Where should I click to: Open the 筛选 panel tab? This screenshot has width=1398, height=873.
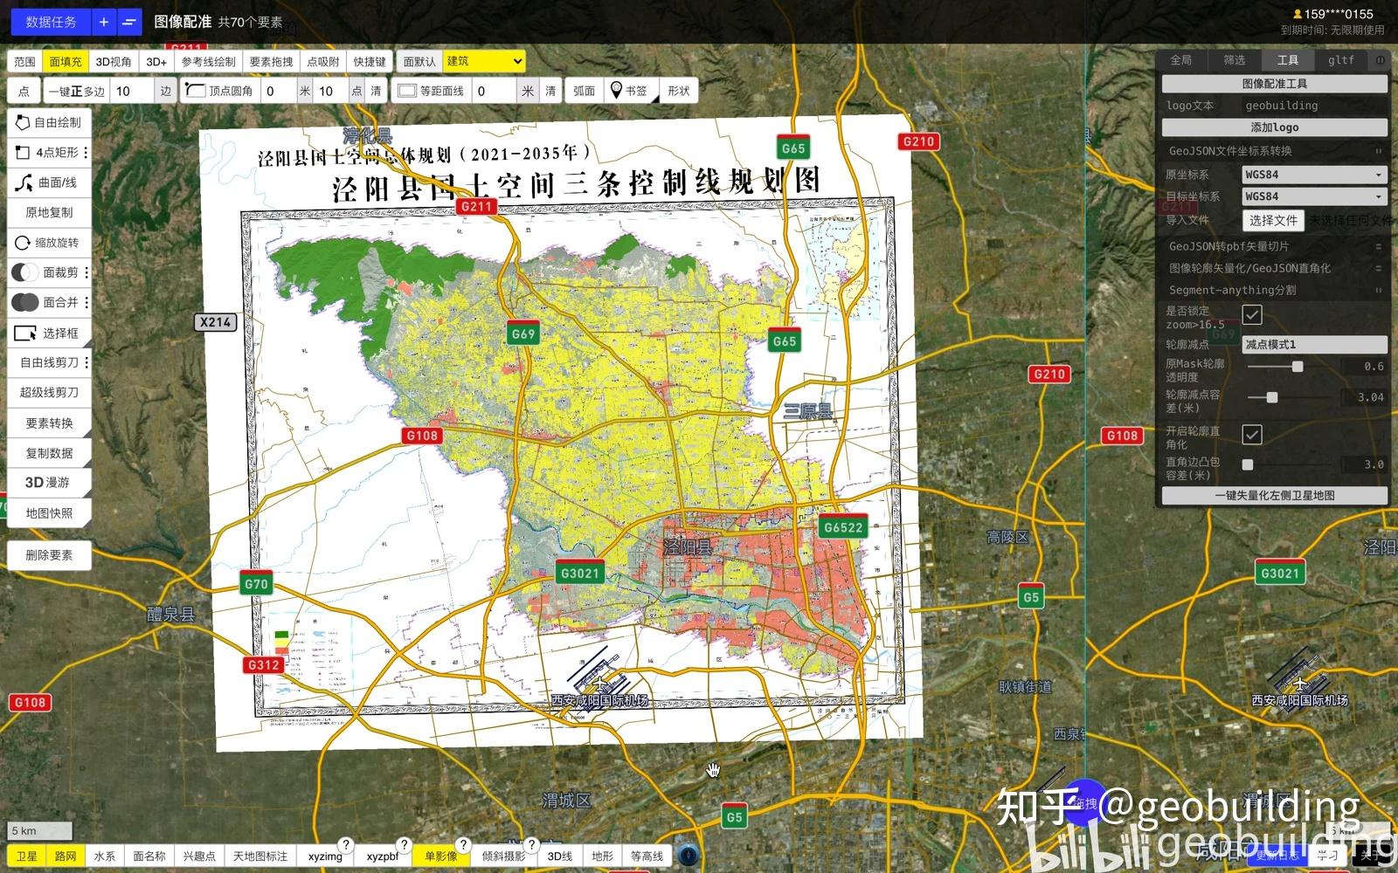(1233, 60)
